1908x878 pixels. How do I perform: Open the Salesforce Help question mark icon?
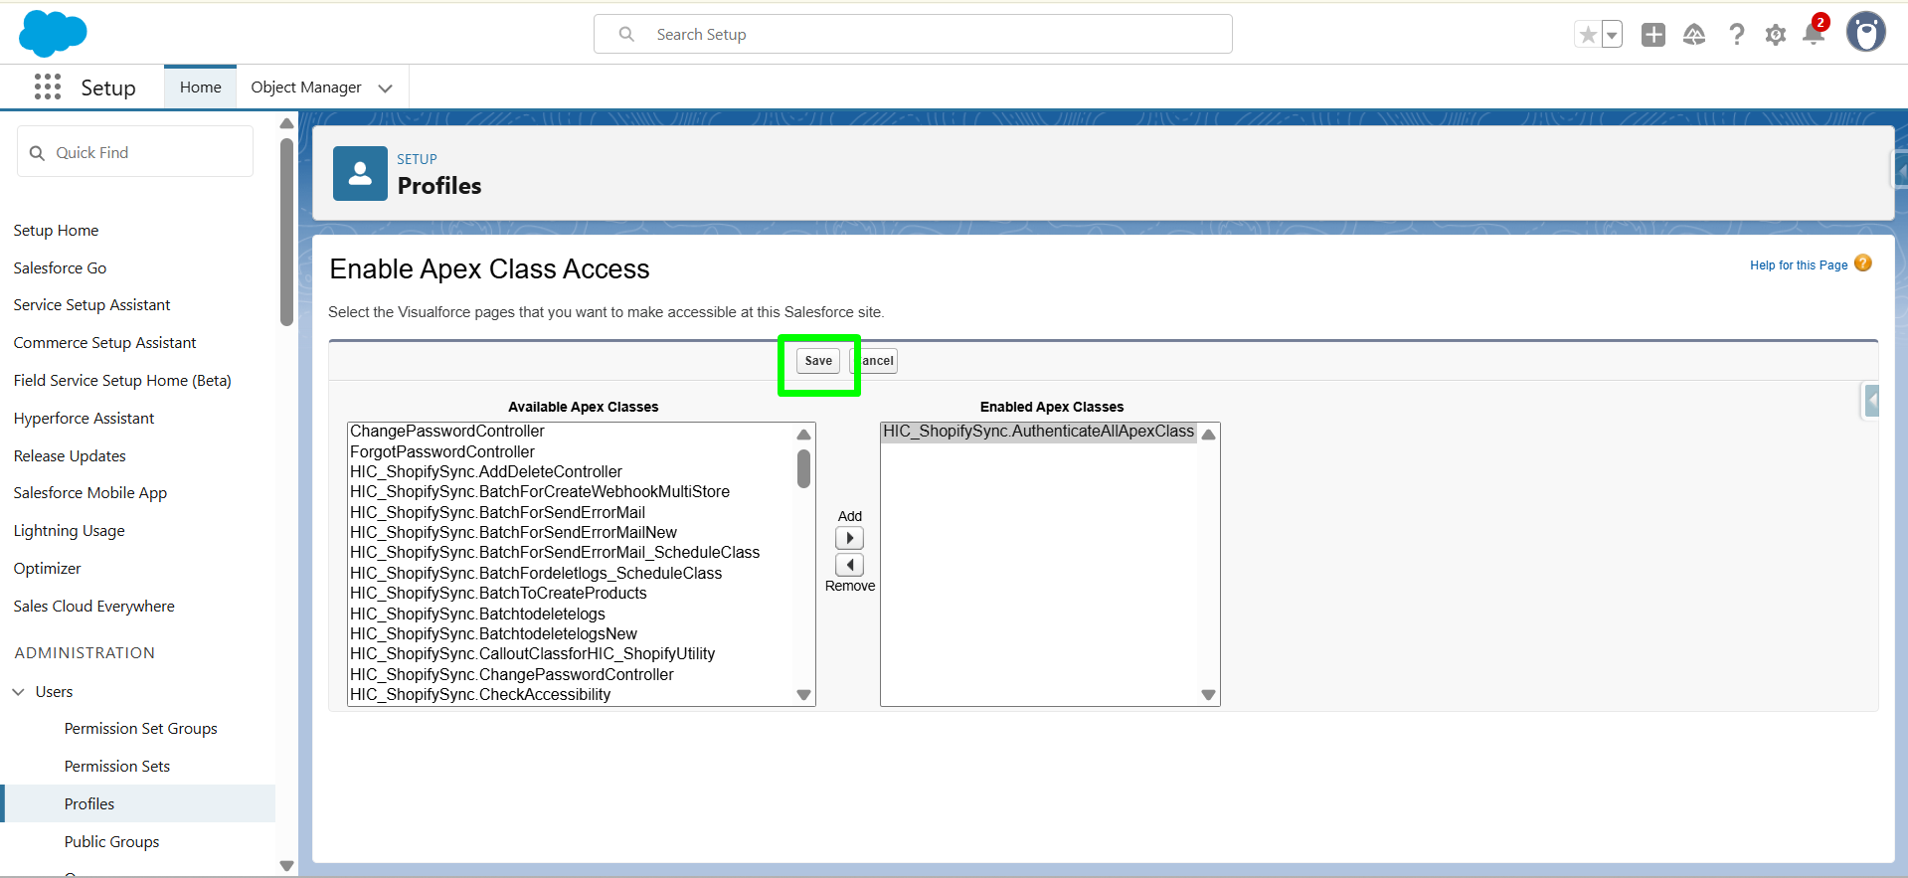(x=1736, y=35)
